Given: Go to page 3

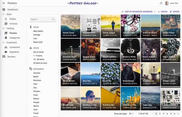Looking at the screenshot, I should pyautogui.click(x=163, y=114).
